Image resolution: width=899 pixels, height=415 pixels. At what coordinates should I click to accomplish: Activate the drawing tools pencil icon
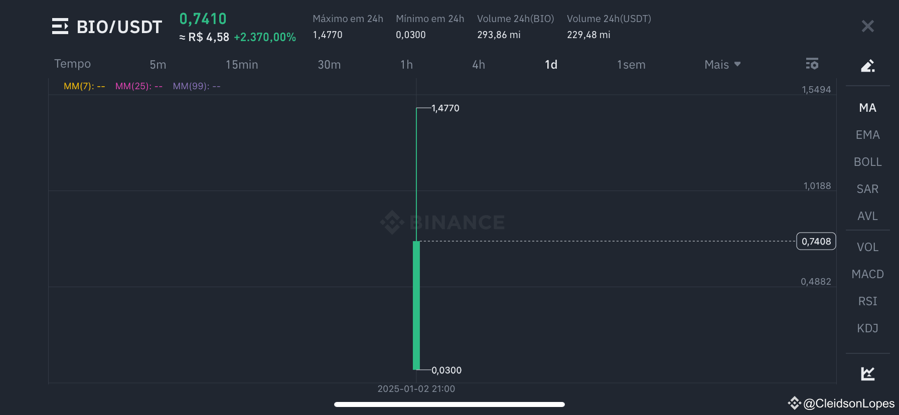coord(867,66)
